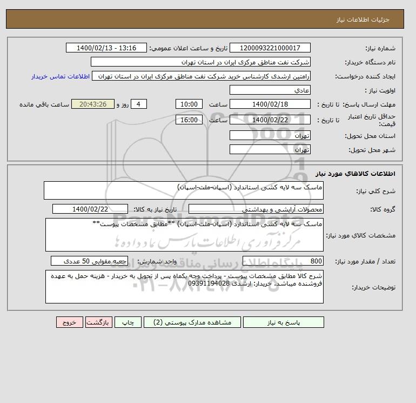Image resolution: width=416 pixels, height=403 pixels.
Task: Click the مهلت ارسال پاسخ label
Action: point(370,104)
